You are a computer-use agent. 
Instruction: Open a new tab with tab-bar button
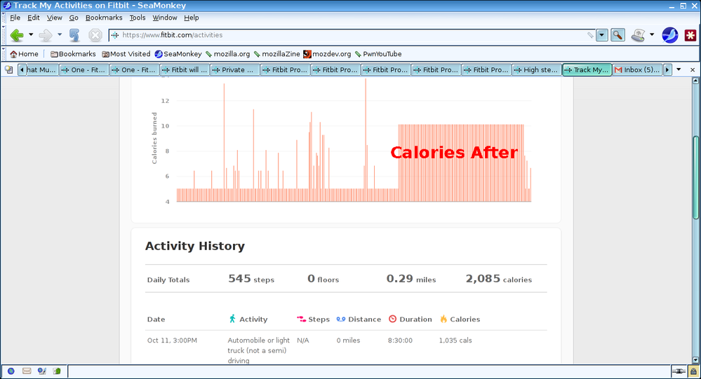pos(8,69)
